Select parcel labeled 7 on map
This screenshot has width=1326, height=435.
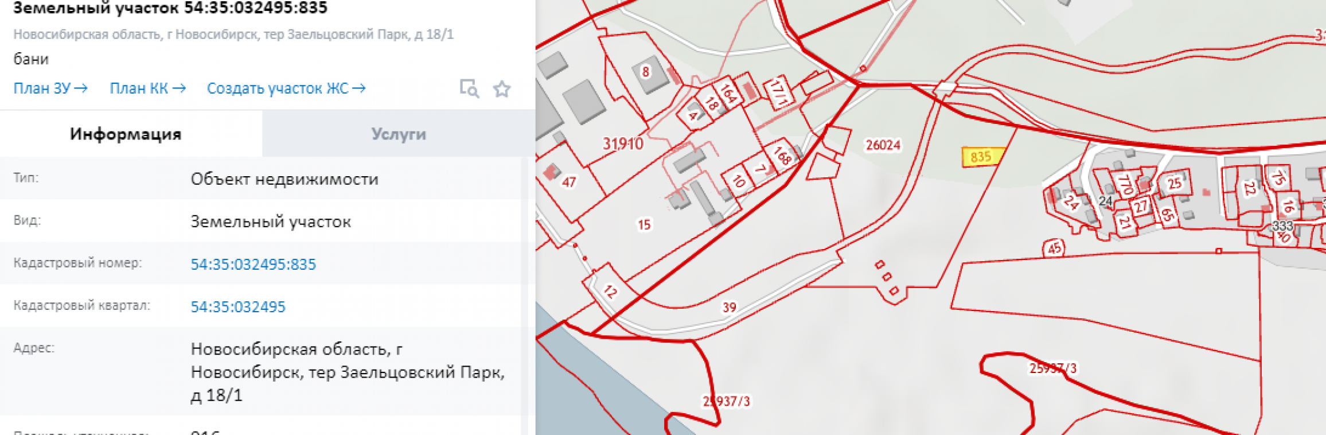click(760, 169)
